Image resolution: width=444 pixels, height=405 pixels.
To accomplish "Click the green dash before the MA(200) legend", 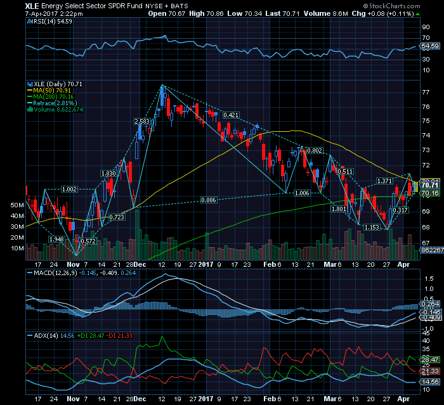I will tap(30, 97).
